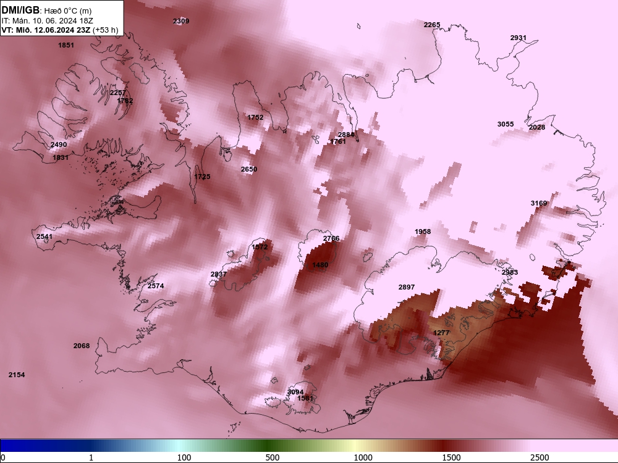Click the value 2897 on Vatnajökull
The height and width of the screenshot is (463, 618).
407,288
